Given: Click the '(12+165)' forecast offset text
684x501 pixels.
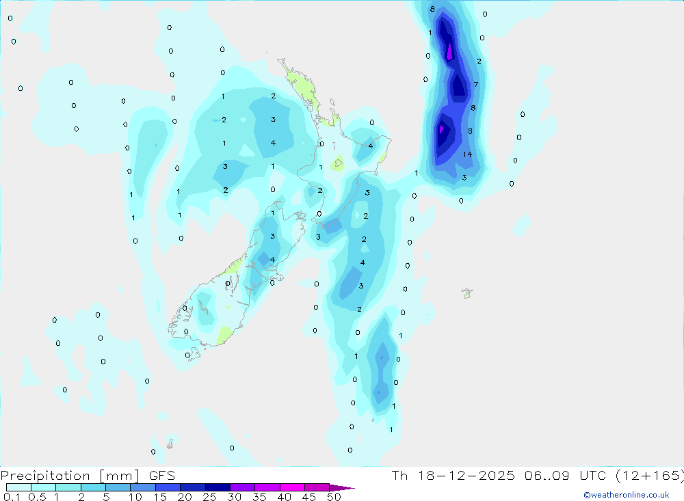Looking at the screenshot, I should (650, 475).
